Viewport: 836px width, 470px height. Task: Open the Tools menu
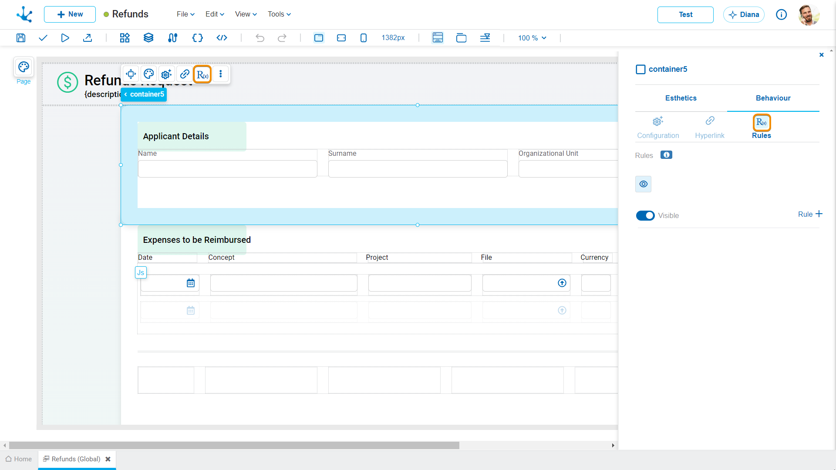click(x=280, y=14)
